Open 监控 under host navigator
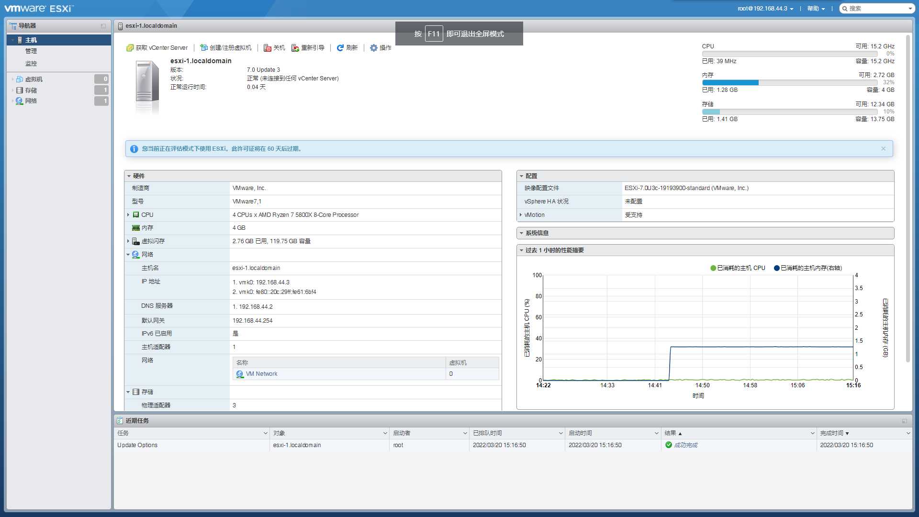The width and height of the screenshot is (919, 517). click(31, 64)
